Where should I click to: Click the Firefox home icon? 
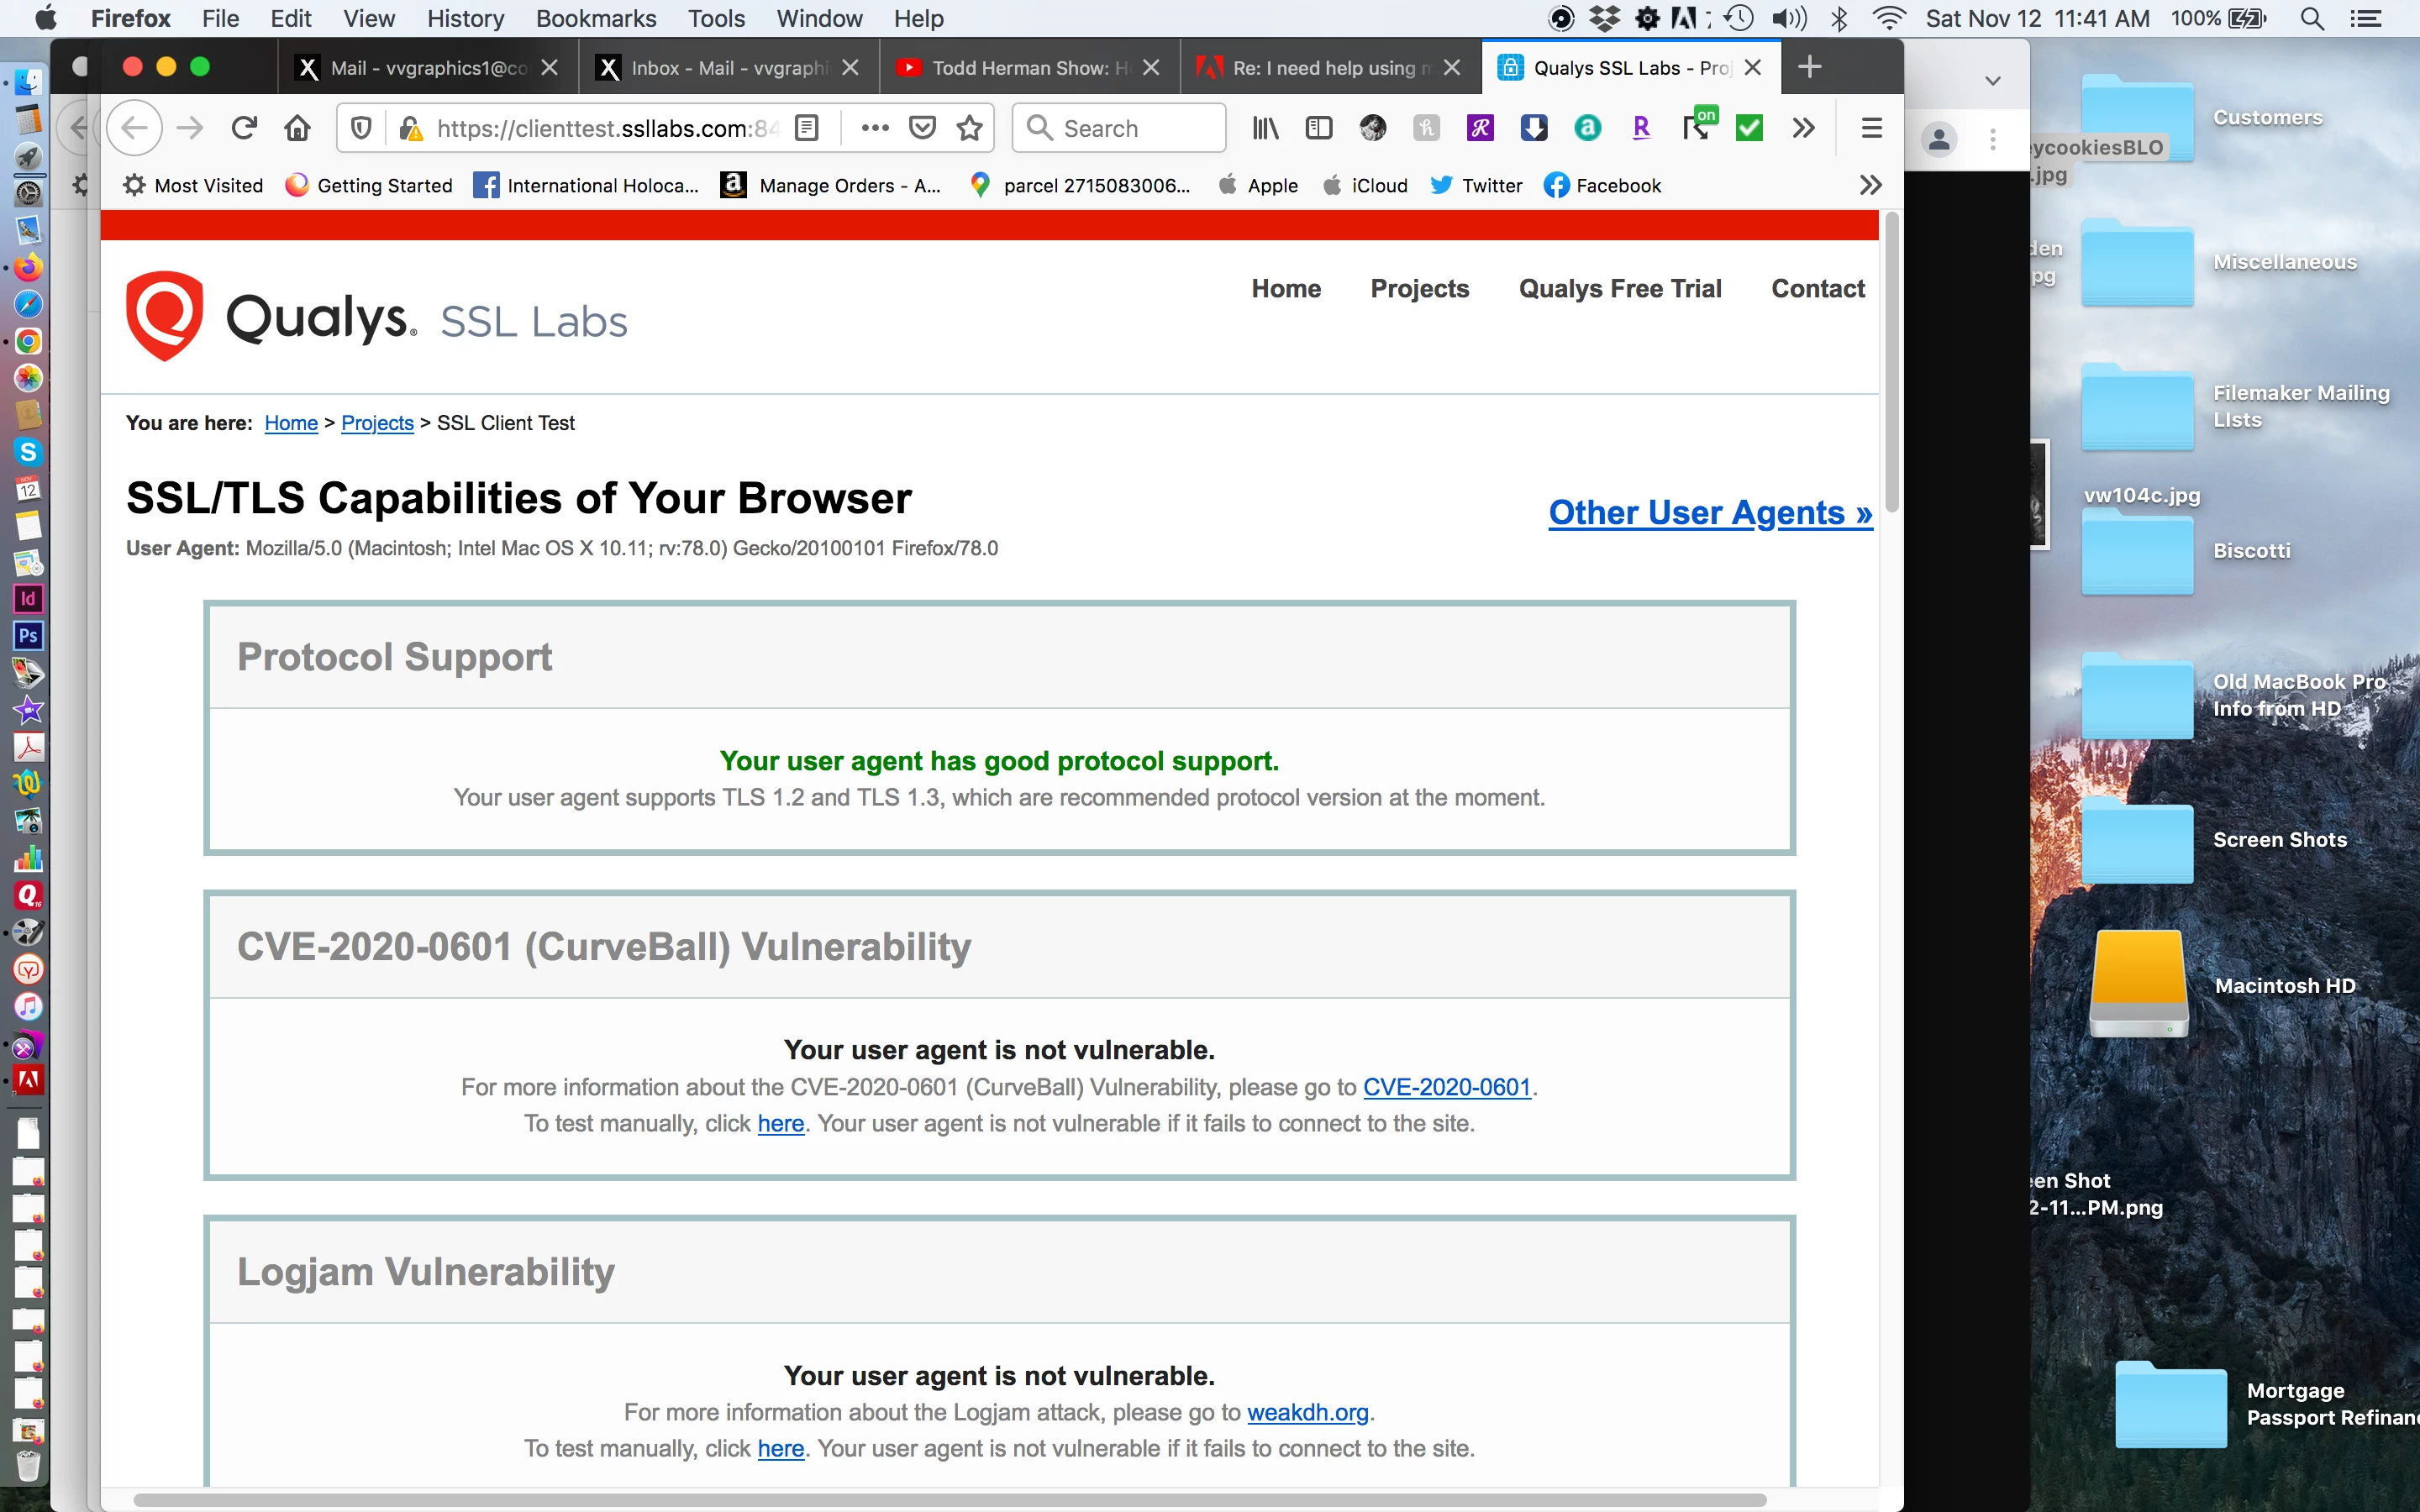tap(297, 128)
